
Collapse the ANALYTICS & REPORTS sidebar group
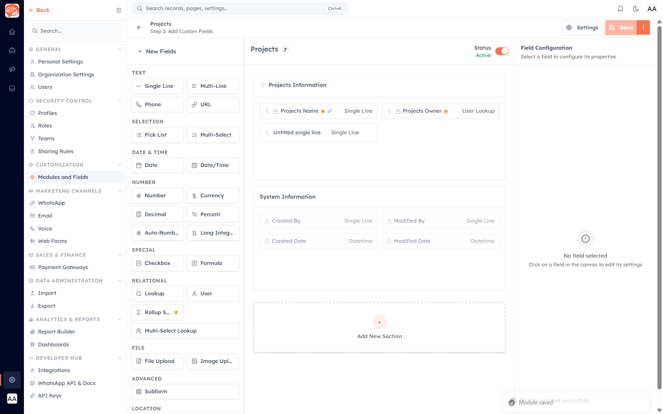pos(120,319)
